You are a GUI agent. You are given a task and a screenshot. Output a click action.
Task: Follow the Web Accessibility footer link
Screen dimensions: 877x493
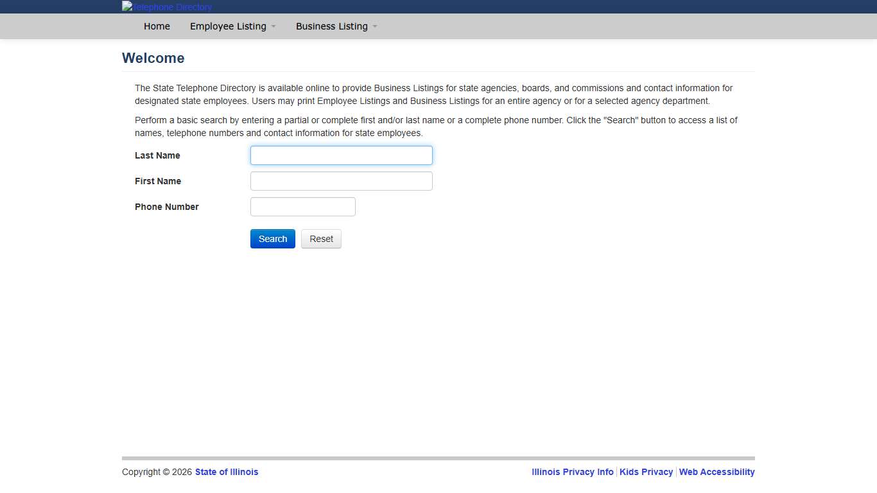coord(716,472)
